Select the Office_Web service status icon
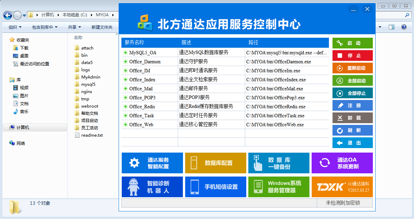This screenshot has width=414, height=219. (x=126, y=125)
